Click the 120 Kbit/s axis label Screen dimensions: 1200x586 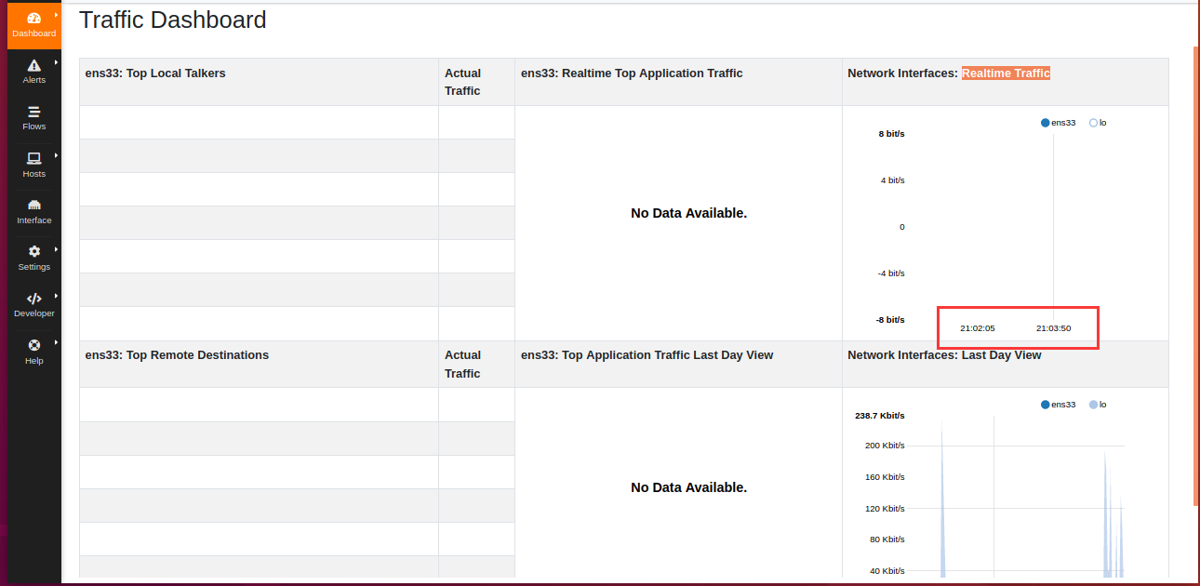click(x=885, y=508)
